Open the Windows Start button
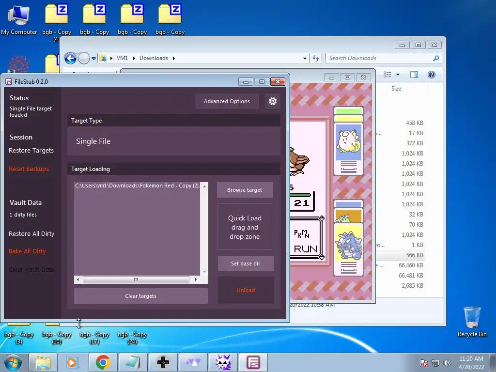 [13, 362]
